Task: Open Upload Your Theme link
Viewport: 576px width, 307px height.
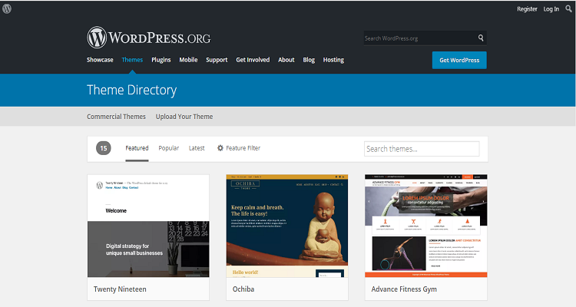Action: (x=184, y=117)
